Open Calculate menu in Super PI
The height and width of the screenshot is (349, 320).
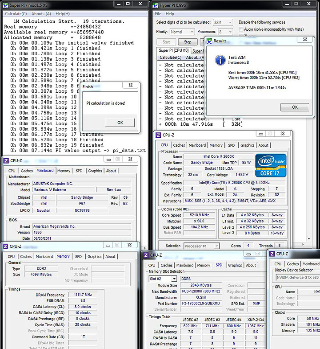coord(16,14)
